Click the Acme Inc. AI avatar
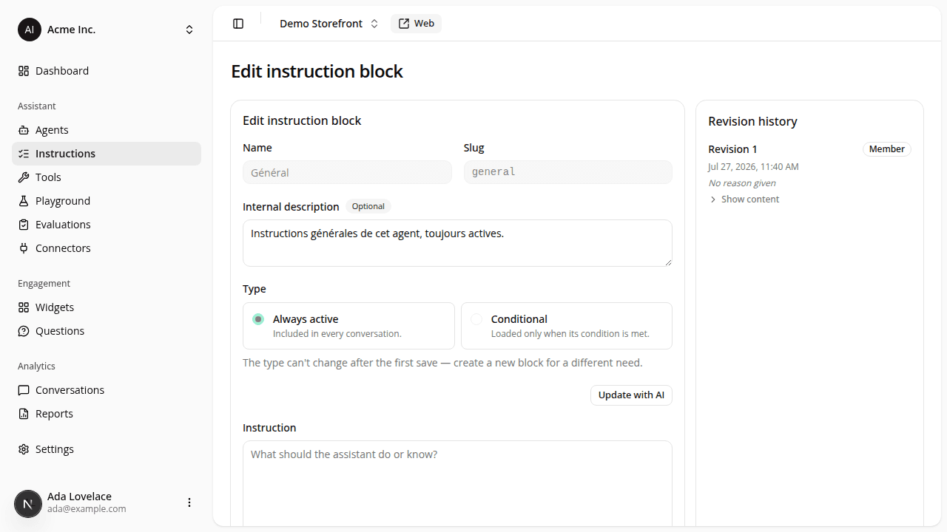Screen dimensions: 947x532 pyautogui.click(x=30, y=30)
